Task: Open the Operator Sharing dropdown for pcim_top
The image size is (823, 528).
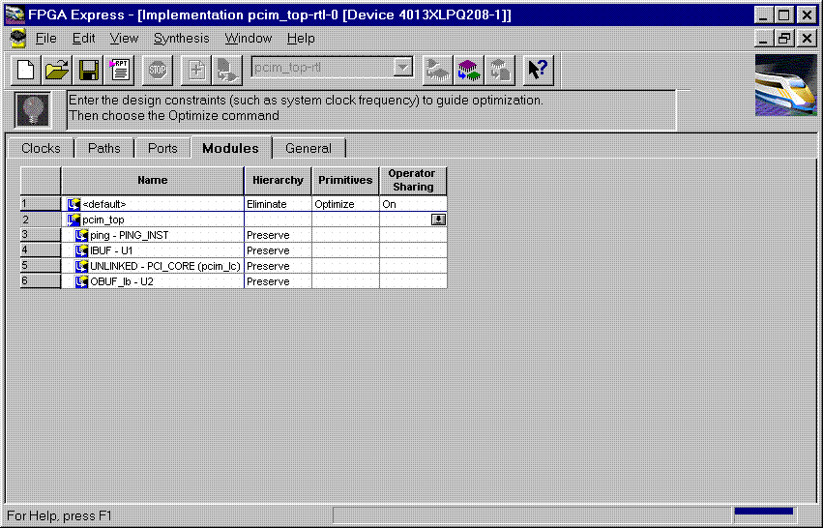Action: click(438, 220)
